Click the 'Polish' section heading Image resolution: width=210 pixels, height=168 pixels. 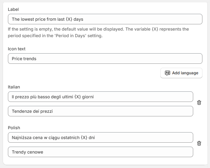click(x=14, y=128)
